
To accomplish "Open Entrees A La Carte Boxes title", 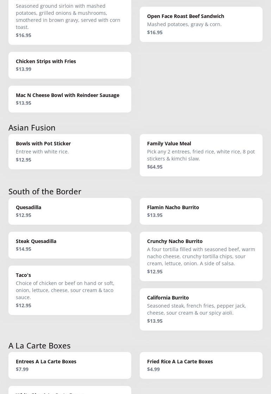I will [46, 362].
